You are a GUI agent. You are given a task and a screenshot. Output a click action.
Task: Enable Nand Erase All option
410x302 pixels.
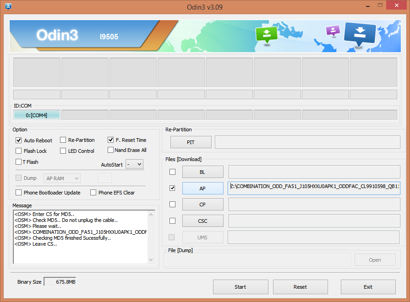(x=110, y=150)
